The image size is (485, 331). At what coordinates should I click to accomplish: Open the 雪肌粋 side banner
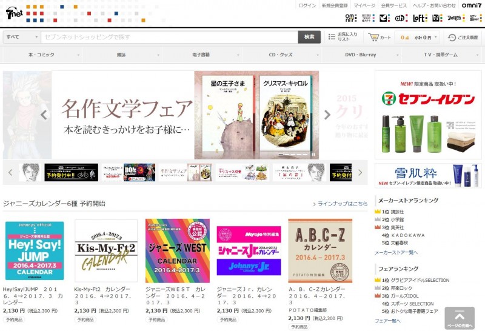click(x=428, y=175)
